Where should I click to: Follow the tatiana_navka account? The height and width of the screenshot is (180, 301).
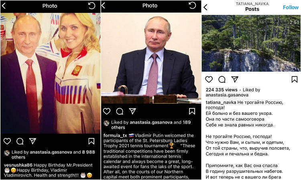coord(291,7)
